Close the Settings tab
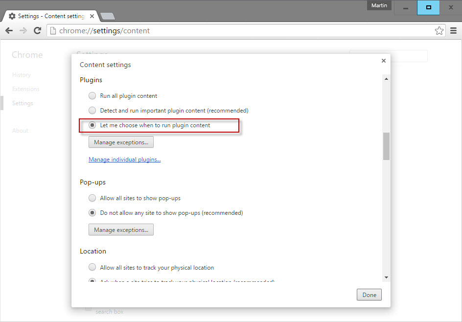This screenshot has height=322, width=462. click(92, 16)
